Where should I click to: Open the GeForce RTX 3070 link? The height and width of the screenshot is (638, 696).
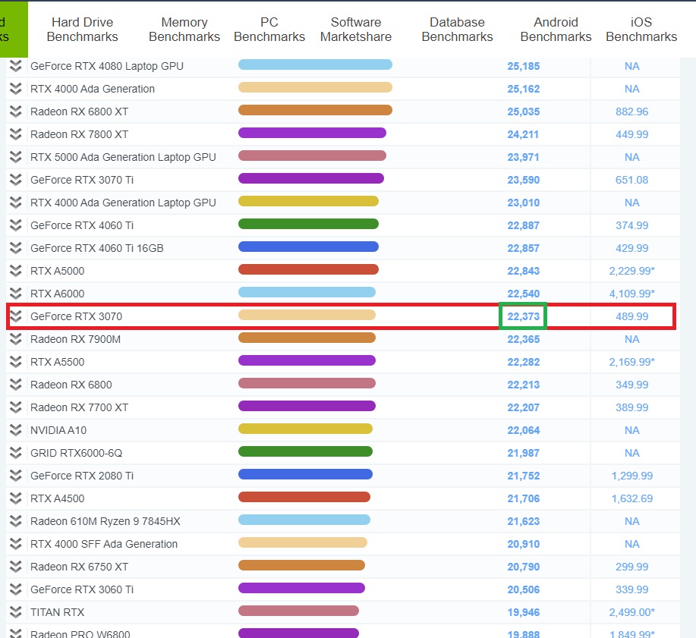click(x=76, y=316)
